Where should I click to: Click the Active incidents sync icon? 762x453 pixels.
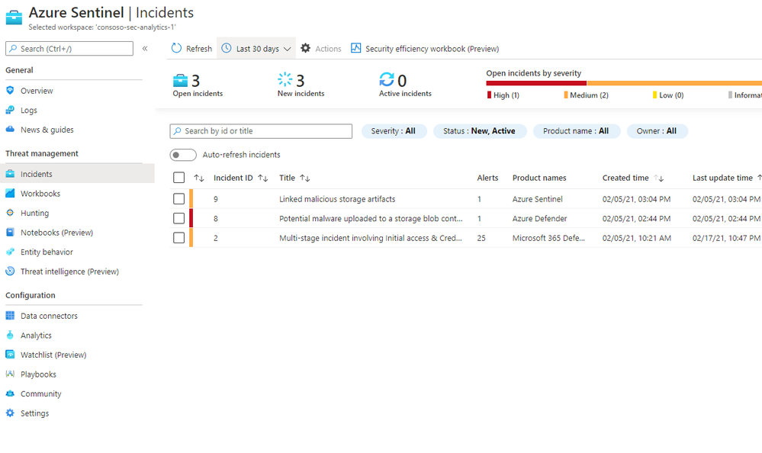click(387, 79)
